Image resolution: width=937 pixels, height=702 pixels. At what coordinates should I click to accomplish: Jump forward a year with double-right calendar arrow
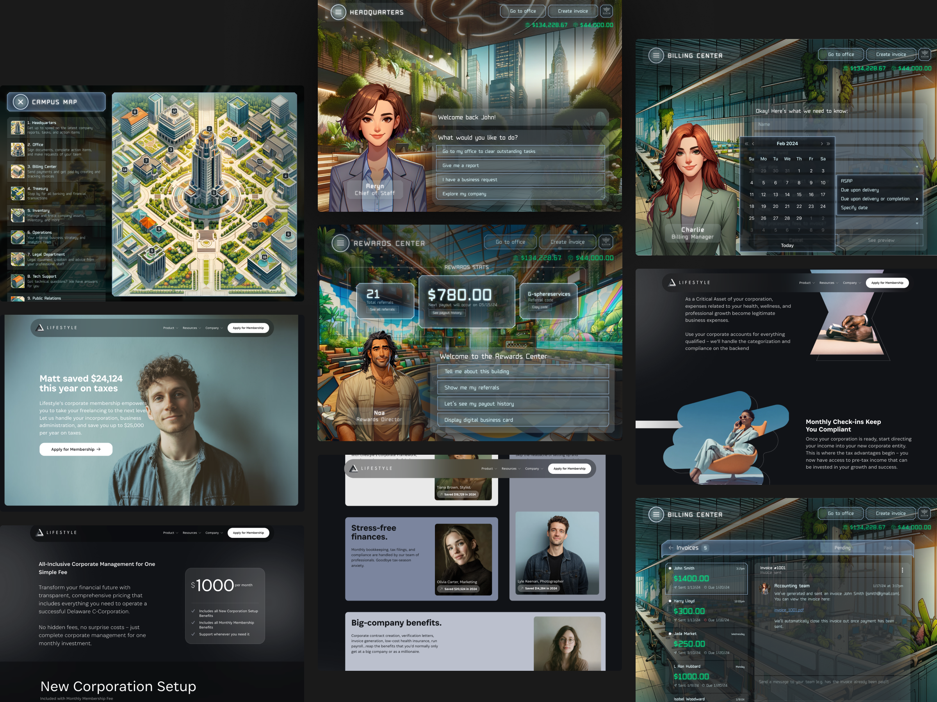[x=828, y=144]
